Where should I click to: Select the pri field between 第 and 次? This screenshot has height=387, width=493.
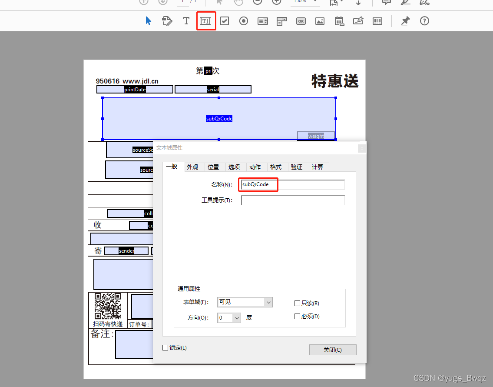tap(208, 71)
